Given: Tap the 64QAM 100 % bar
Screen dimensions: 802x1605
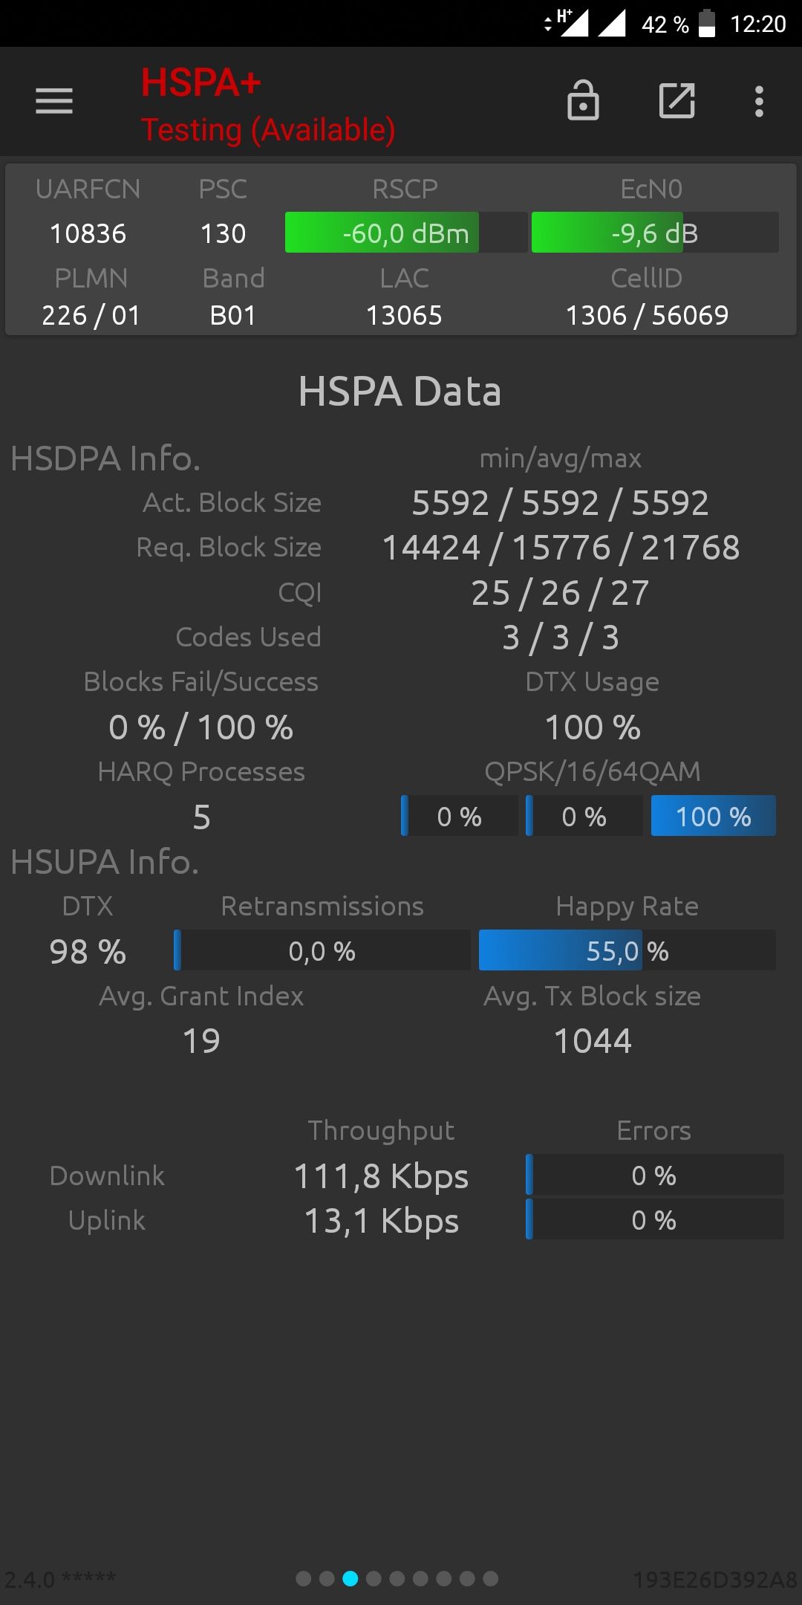Looking at the screenshot, I should pyautogui.click(x=714, y=816).
